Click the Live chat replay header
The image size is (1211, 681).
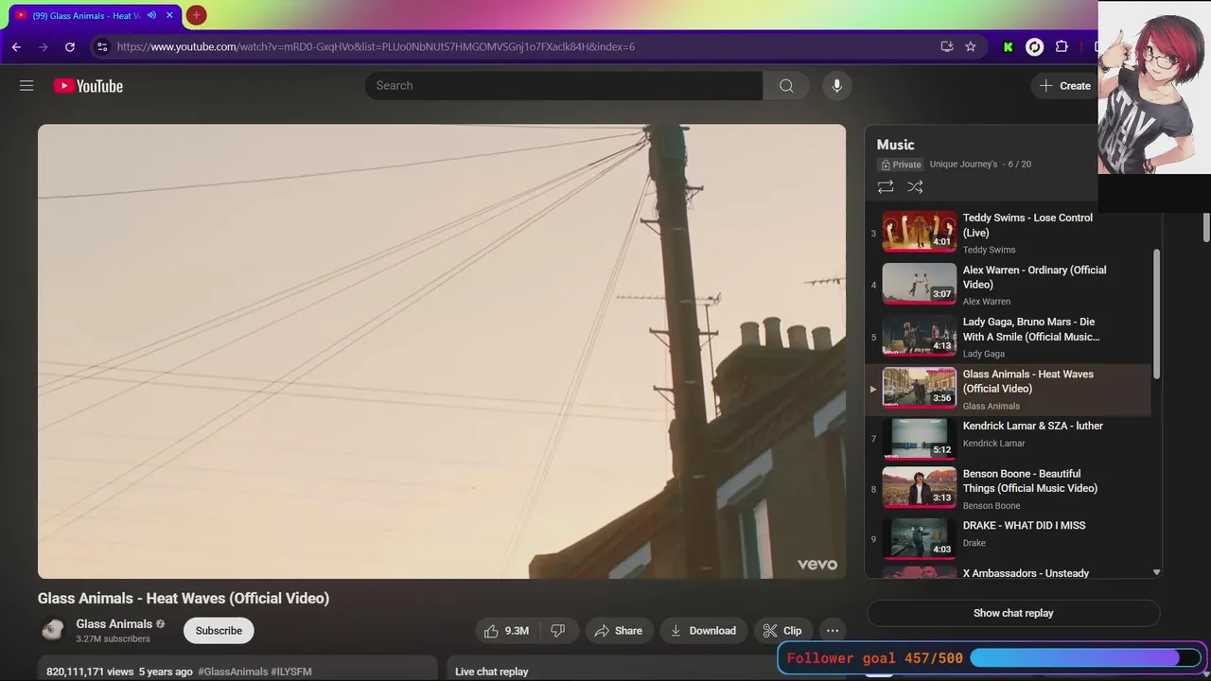point(492,672)
